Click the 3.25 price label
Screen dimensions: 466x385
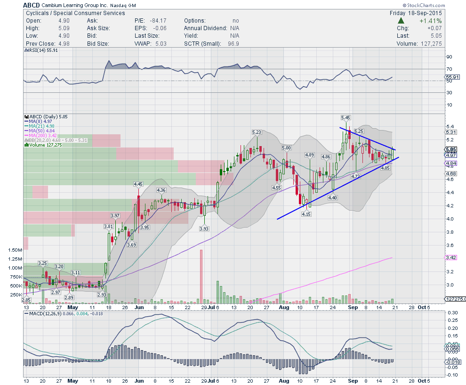coord(42,263)
